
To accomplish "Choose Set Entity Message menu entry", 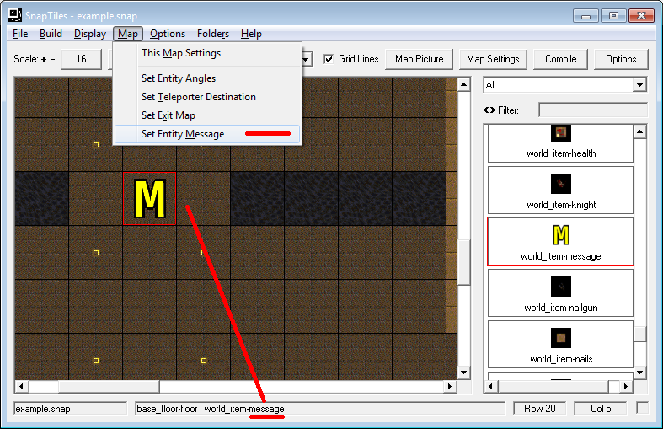I will [x=183, y=134].
